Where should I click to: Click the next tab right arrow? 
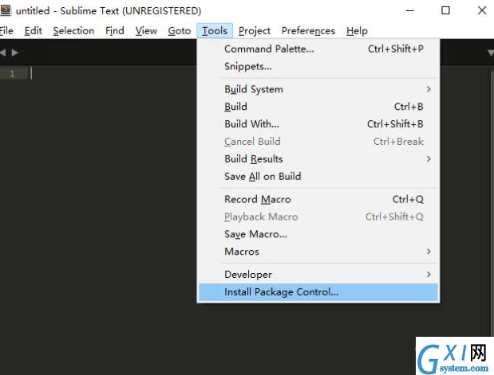(14, 53)
